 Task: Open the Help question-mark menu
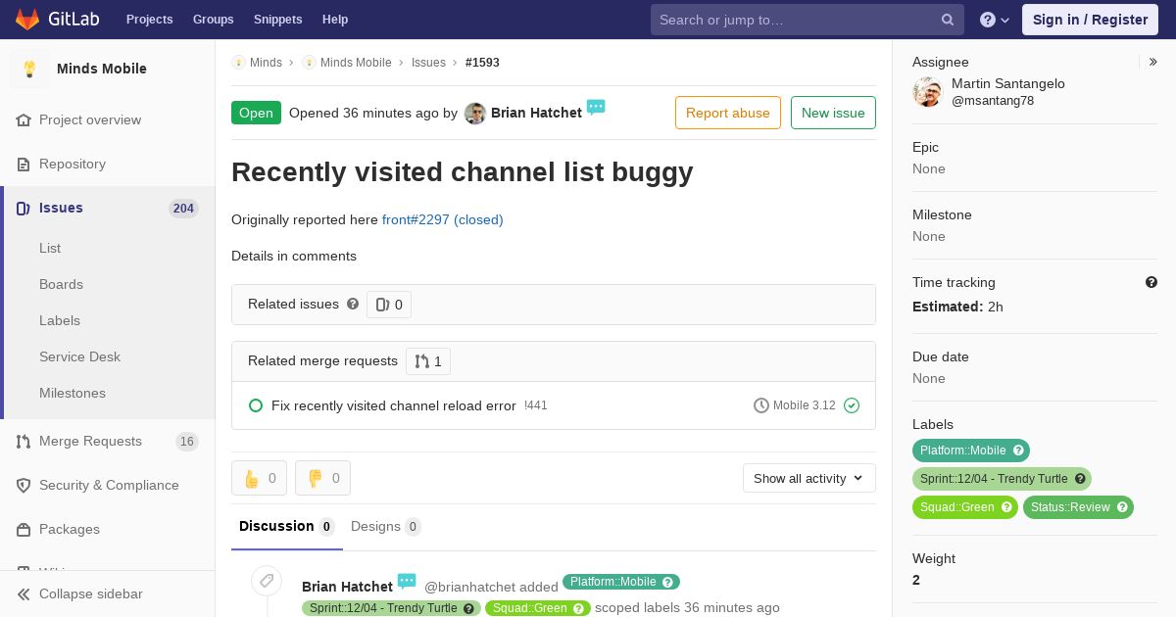995,20
